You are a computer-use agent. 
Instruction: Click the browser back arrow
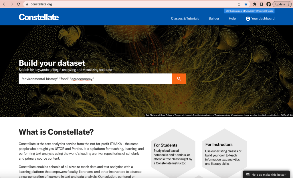point(5,4)
